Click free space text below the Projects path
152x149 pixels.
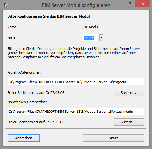point(36,93)
